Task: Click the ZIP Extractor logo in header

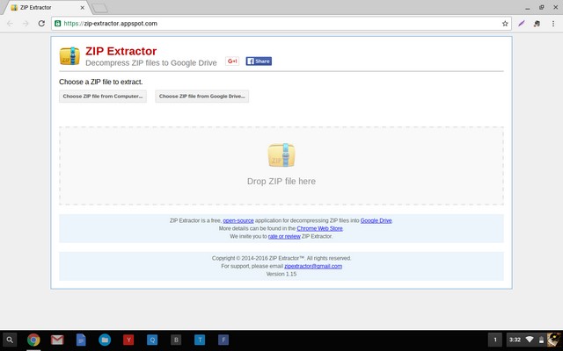Action: tap(69, 56)
